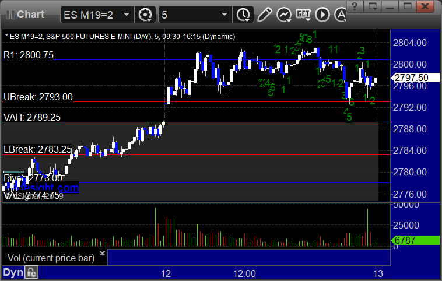Select the Vol (current price bar) label
This screenshot has width=442, height=281.
[x=51, y=258]
